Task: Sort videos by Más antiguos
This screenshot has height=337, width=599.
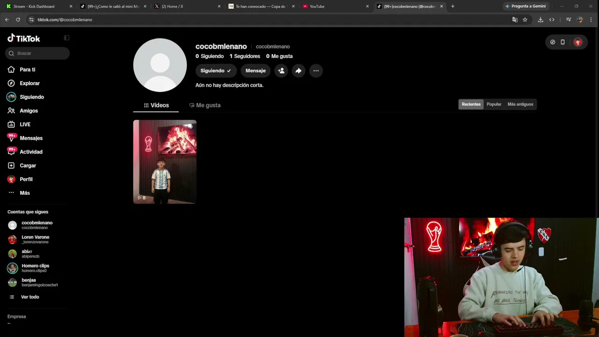Action: pos(520,104)
